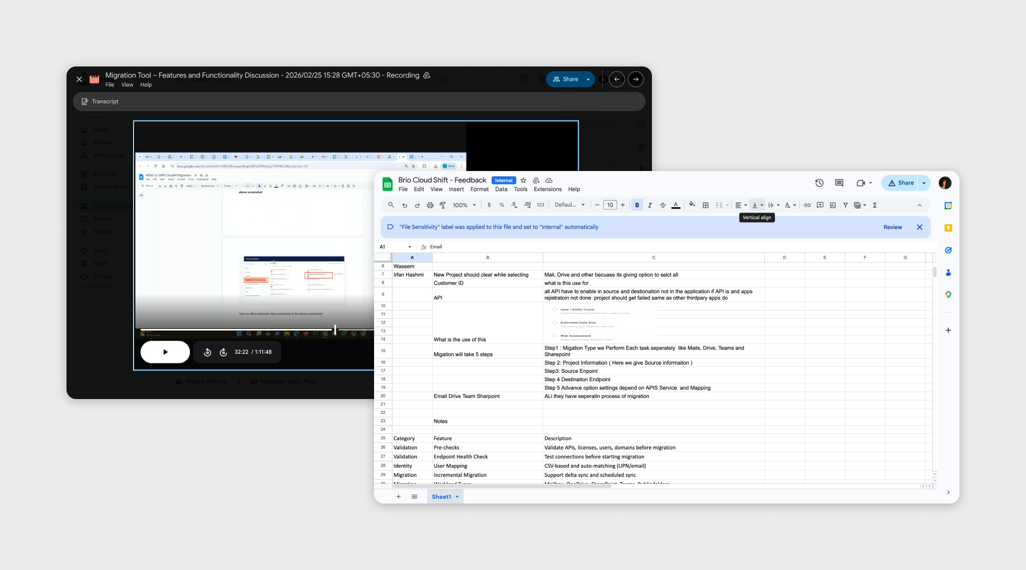Open the Filter views table icon dropdown
The width and height of the screenshot is (1026, 570).
[x=860, y=205]
